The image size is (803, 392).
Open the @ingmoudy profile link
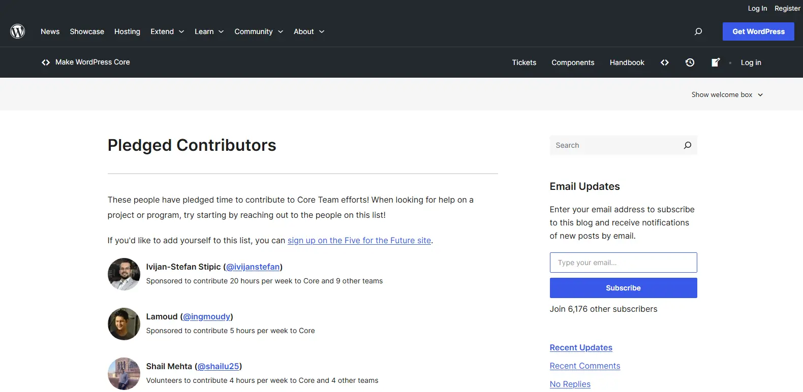(206, 316)
